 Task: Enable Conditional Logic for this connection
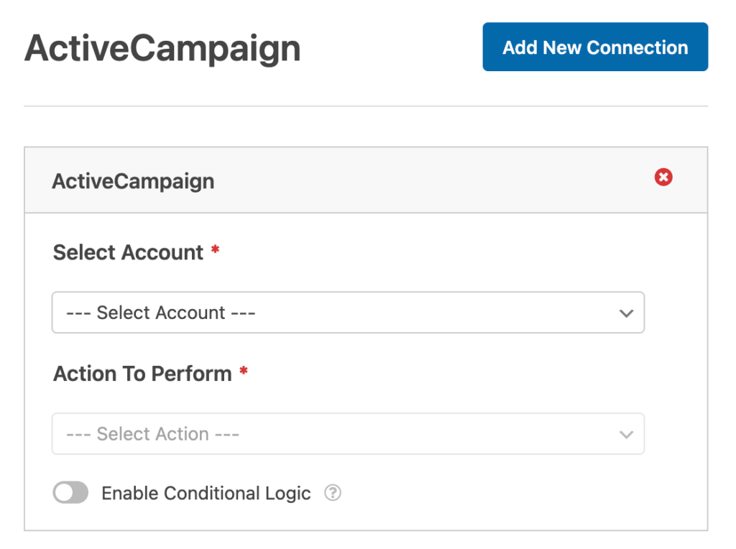pos(70,492)
